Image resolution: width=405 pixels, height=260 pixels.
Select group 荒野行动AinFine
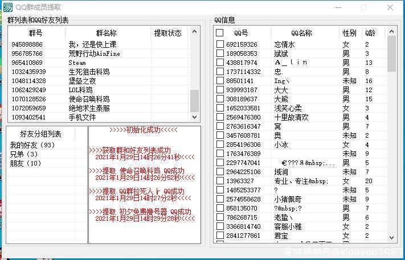pyautogui.click(x=94, y=53)
